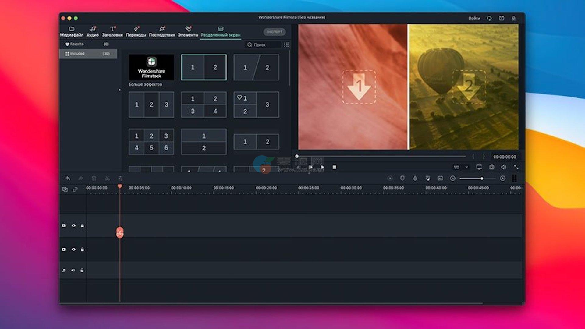Toggle the grid view icon beside search
The width and height of the screenshot is (585, 329).
coord(286,45)
